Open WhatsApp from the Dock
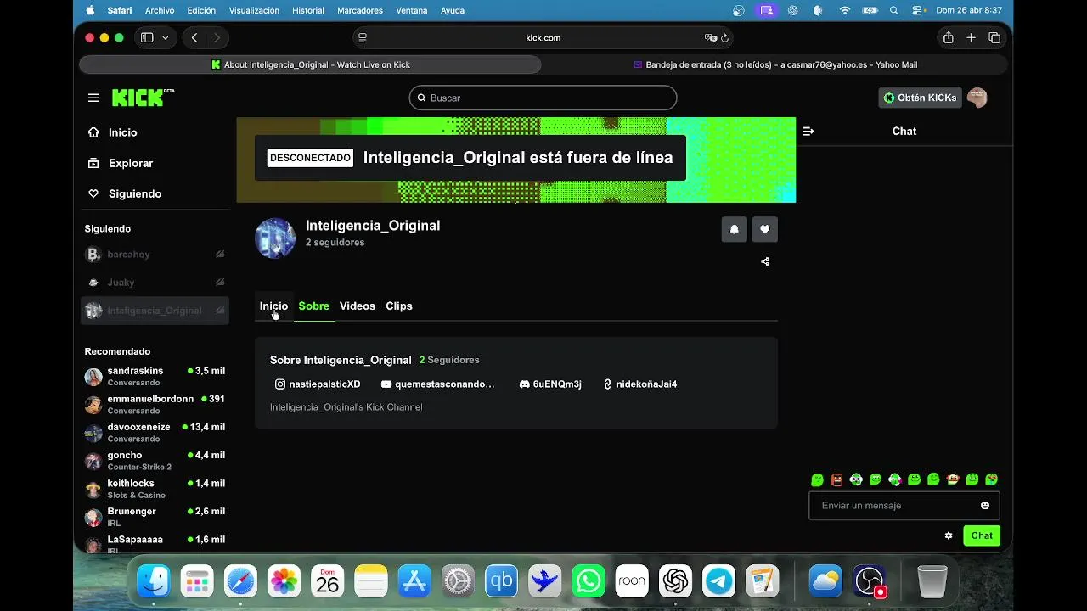This screenshot has height=611, width=1087. pos(589,581)
